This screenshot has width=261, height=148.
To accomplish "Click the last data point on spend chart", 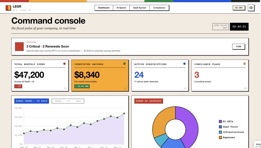I will (124, 114).
